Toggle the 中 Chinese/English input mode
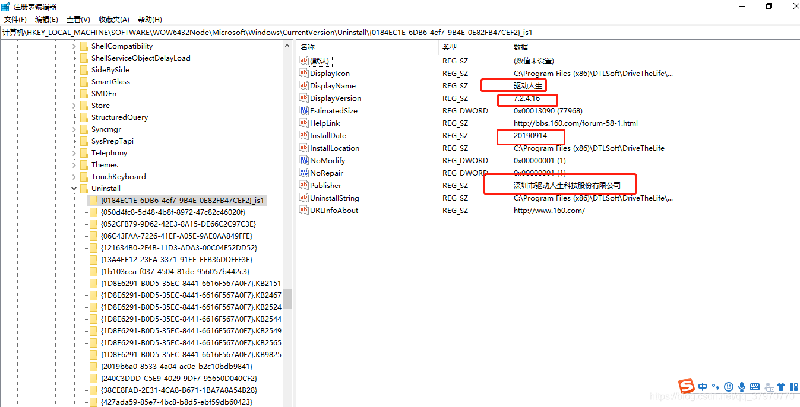 click(703, 387)
